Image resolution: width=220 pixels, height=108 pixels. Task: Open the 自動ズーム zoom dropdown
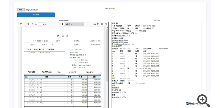coord(74,24)
